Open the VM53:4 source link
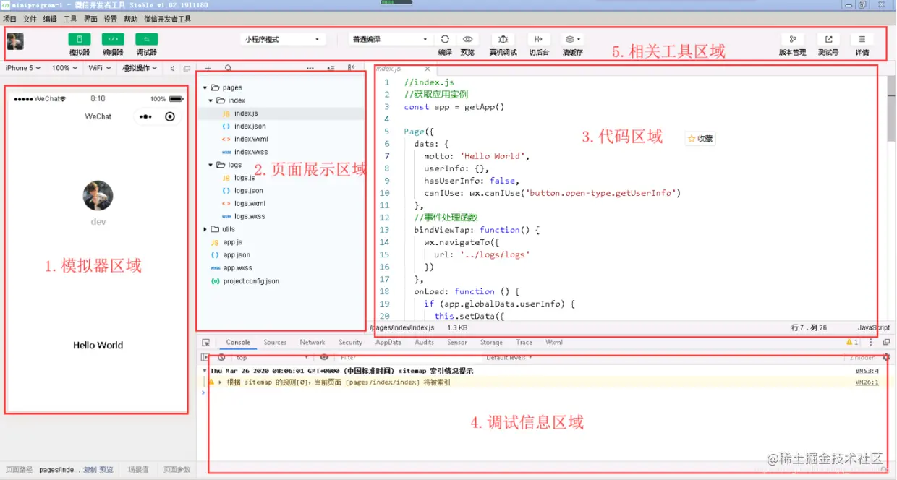897x480 pixels. pyautogui.click(x=867, y=371)
